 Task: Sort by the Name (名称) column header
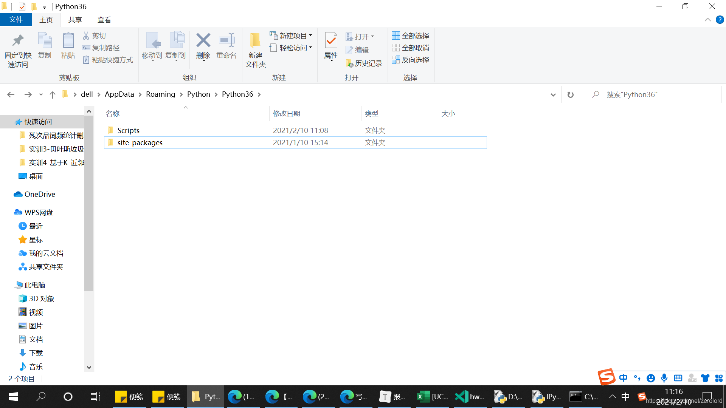(113, 114)
